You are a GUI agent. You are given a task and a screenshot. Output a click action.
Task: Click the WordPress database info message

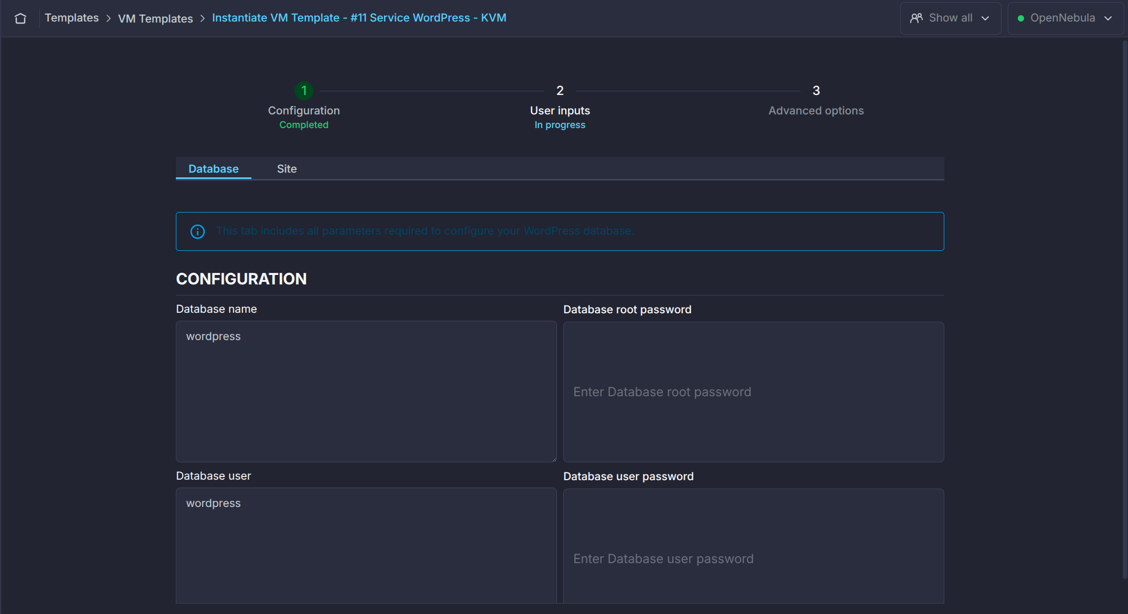pos(425,231)
